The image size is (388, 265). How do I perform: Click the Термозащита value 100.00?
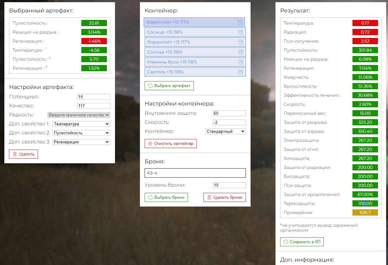(365, 203)
